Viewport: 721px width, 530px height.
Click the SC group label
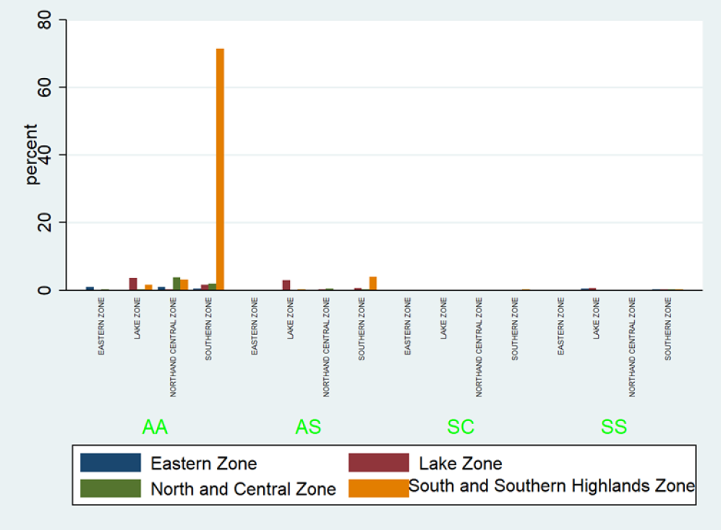(x=461, y=427)
